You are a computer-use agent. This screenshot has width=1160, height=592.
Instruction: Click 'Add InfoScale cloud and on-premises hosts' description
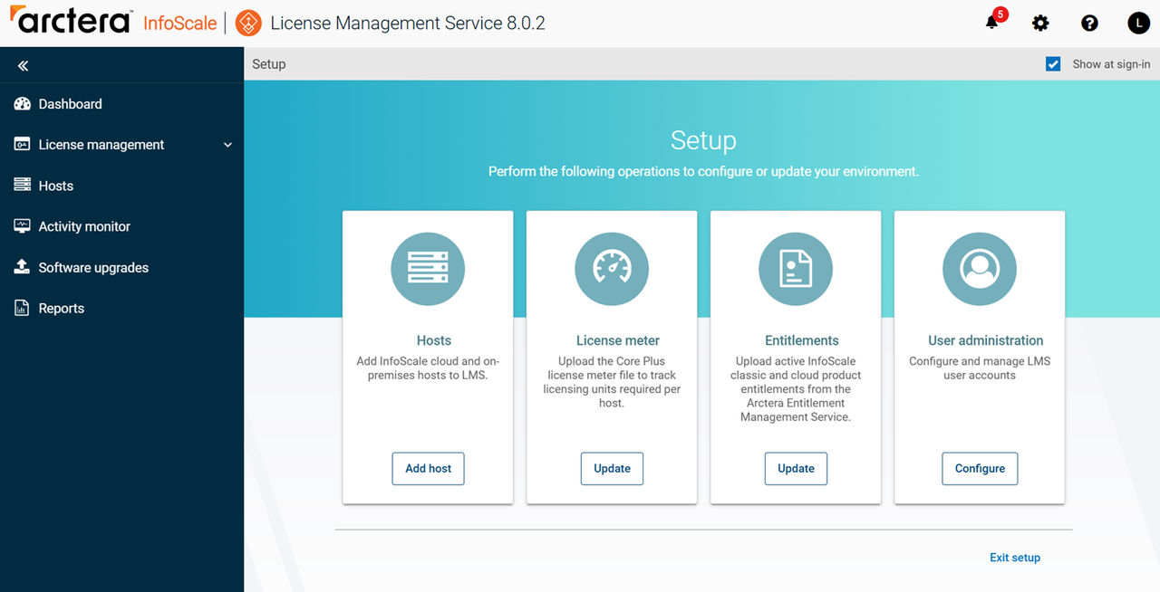428,368
